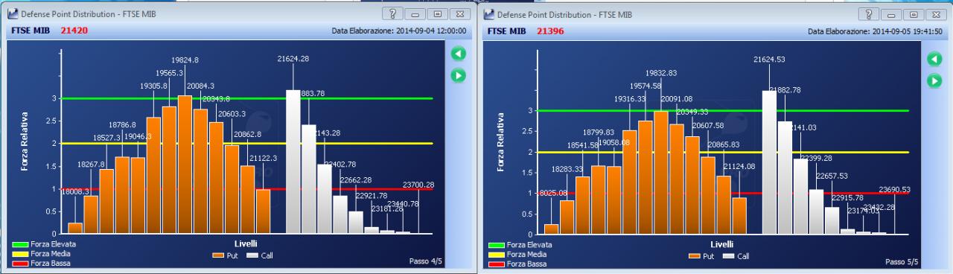Click the green previous-step arrow in right window
This screenshot has width=953, height=274.
(934, 59)
